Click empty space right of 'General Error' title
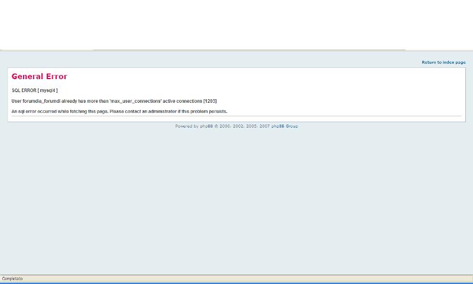Viewport: 473px width, 284px height. pyautogui.click(x=266, y=77)
